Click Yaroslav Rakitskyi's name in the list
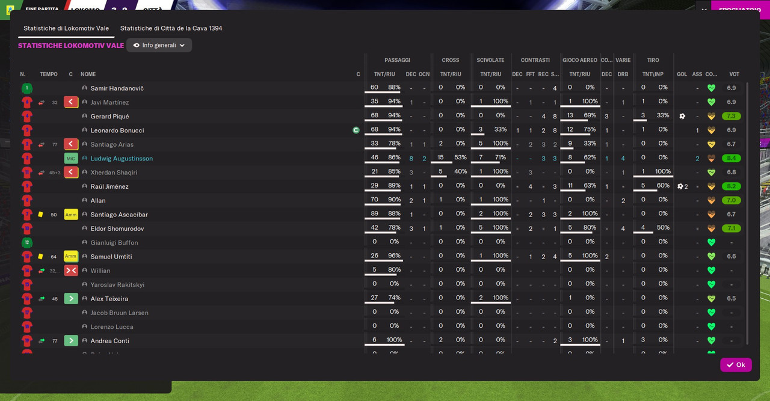 [x=117, y=285]
